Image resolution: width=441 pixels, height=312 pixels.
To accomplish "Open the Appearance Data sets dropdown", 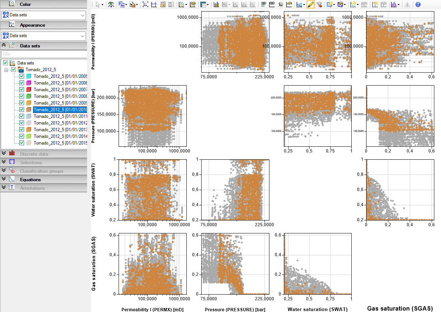I will pyautogui.click(x=44, y=36).
